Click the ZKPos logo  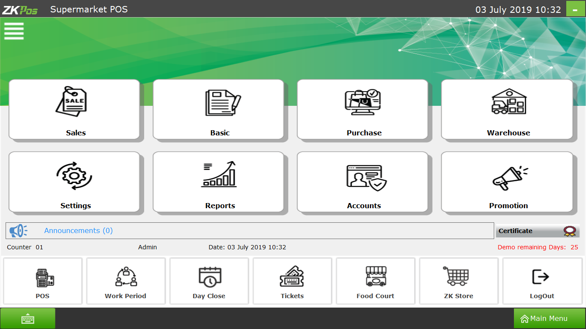(x=20, y=9)
